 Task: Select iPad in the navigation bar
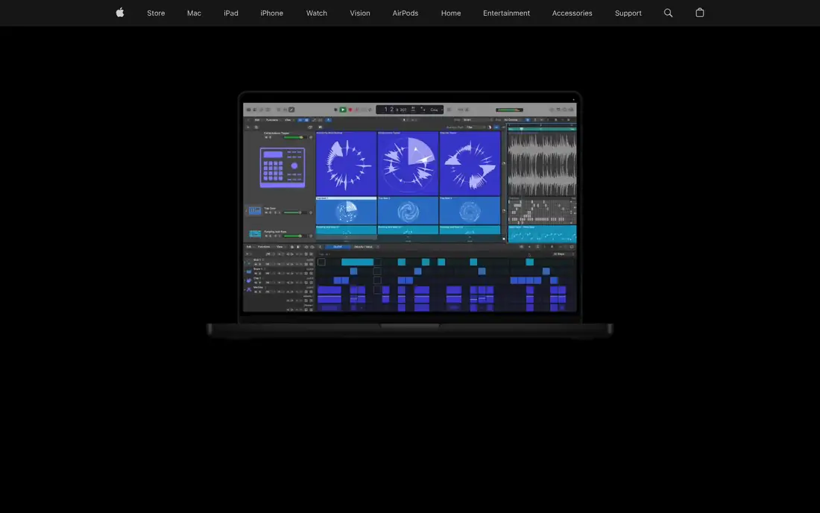point(230,13)
